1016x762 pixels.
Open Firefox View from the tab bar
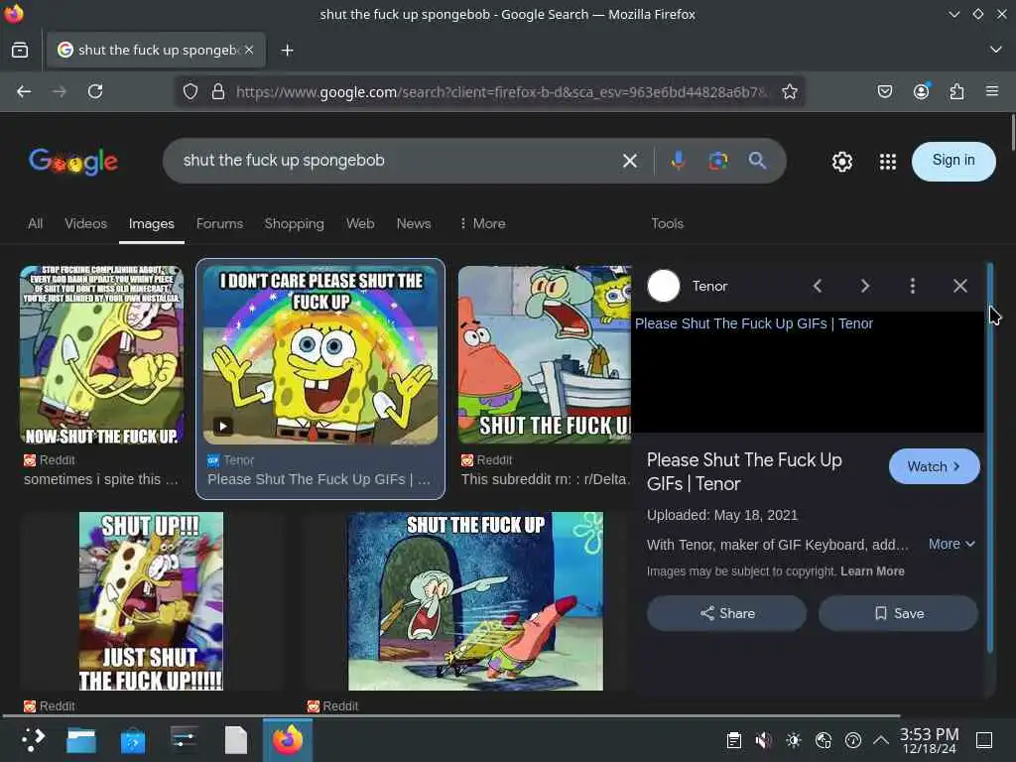[x=20, y=50]
